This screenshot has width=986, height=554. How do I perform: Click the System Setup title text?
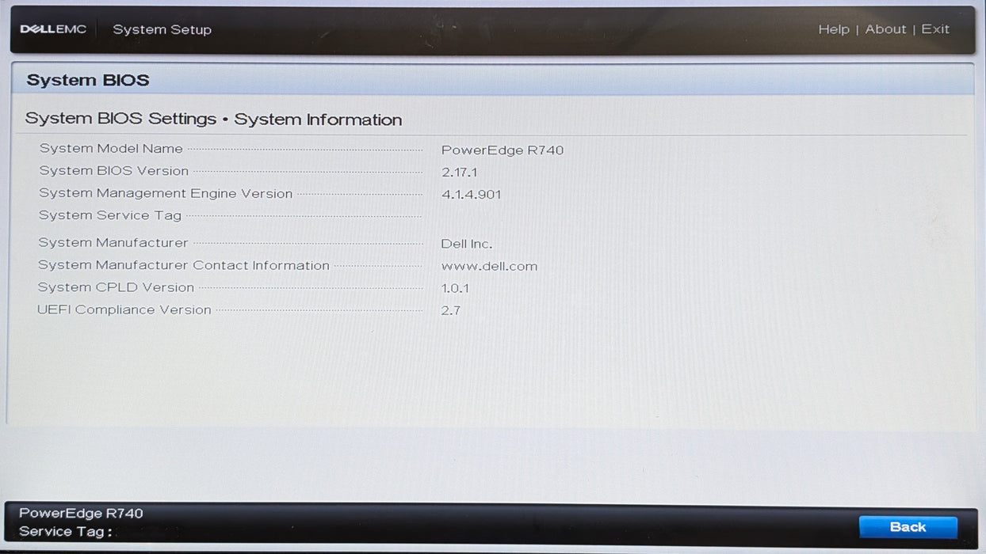point(162,29)
